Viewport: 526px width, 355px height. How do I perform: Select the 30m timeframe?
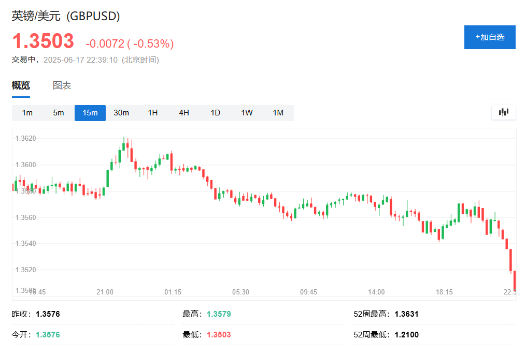point(121,113)
